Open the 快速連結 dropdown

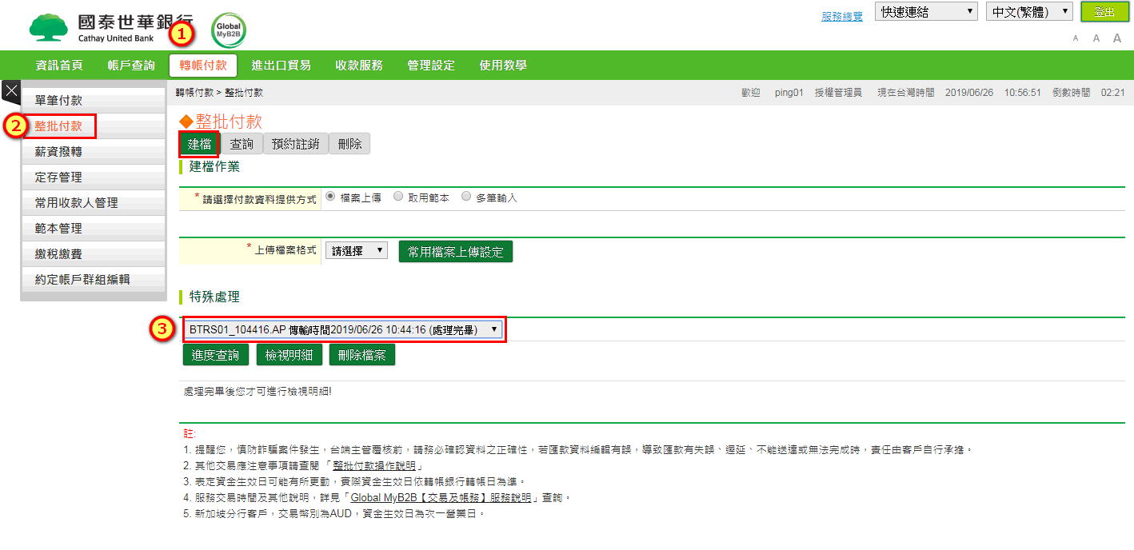coord(927,12)
